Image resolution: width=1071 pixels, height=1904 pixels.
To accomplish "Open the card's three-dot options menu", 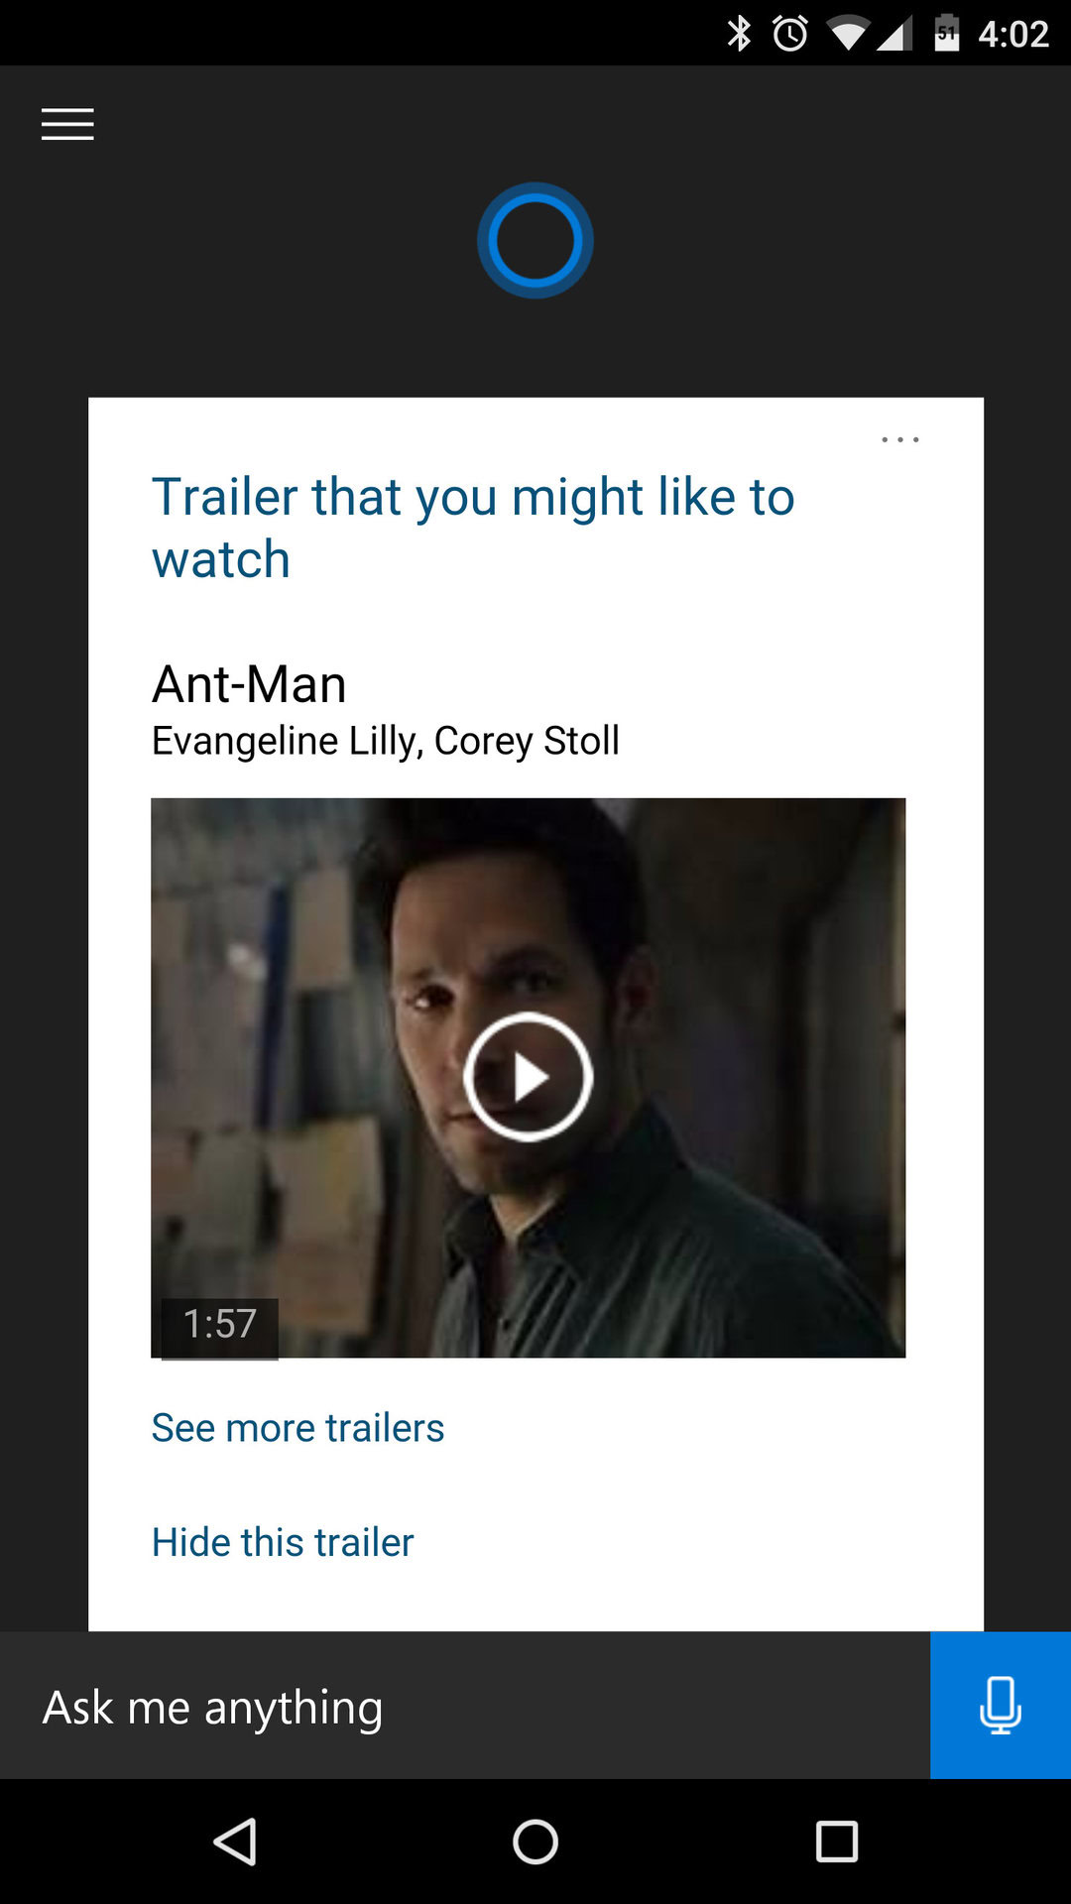I will click(x=900, y=439).
